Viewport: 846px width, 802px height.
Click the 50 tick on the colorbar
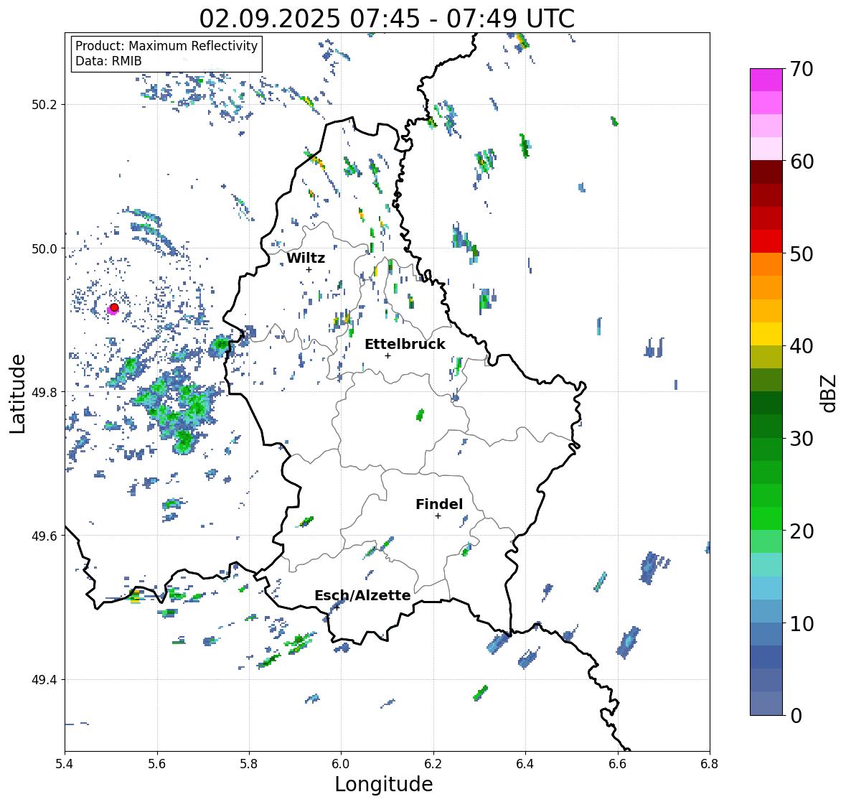802,253
